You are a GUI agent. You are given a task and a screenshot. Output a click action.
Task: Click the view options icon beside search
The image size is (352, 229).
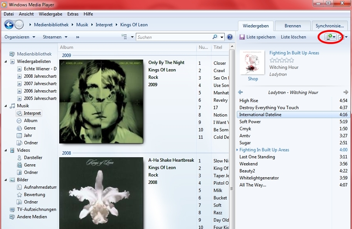point(124,37)
